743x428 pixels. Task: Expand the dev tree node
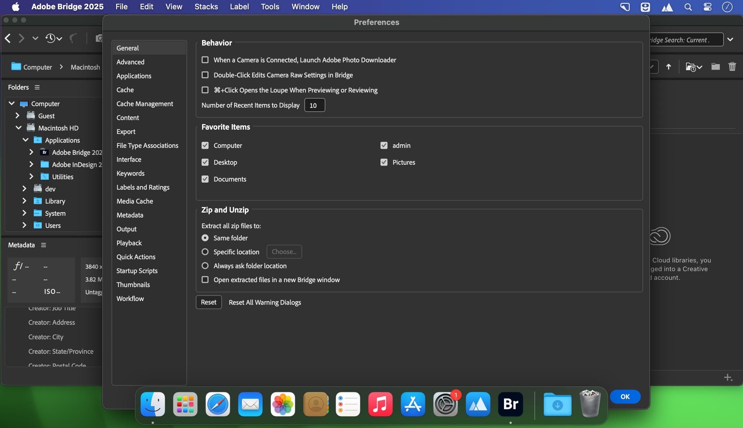pyautogui.click(x=24, y=188)
